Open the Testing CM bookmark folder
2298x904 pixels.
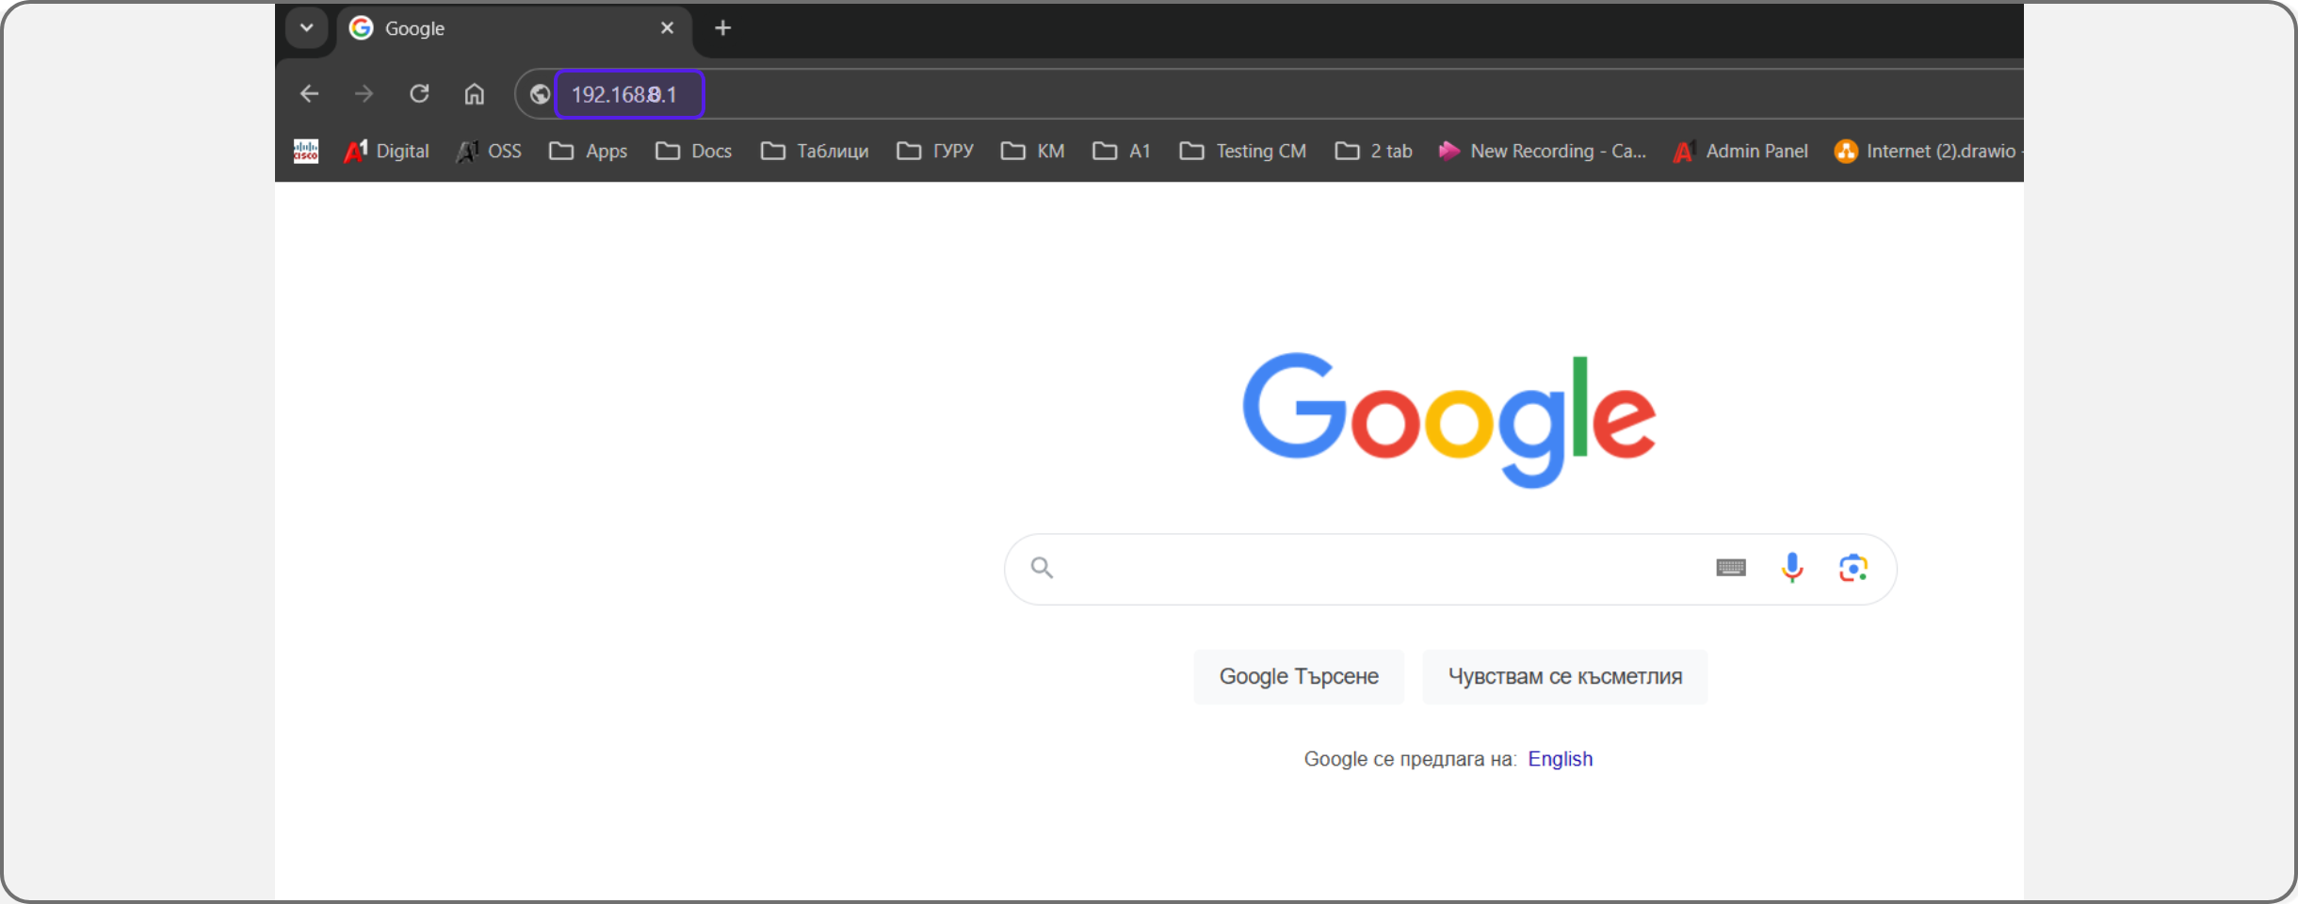[1242, 151]
